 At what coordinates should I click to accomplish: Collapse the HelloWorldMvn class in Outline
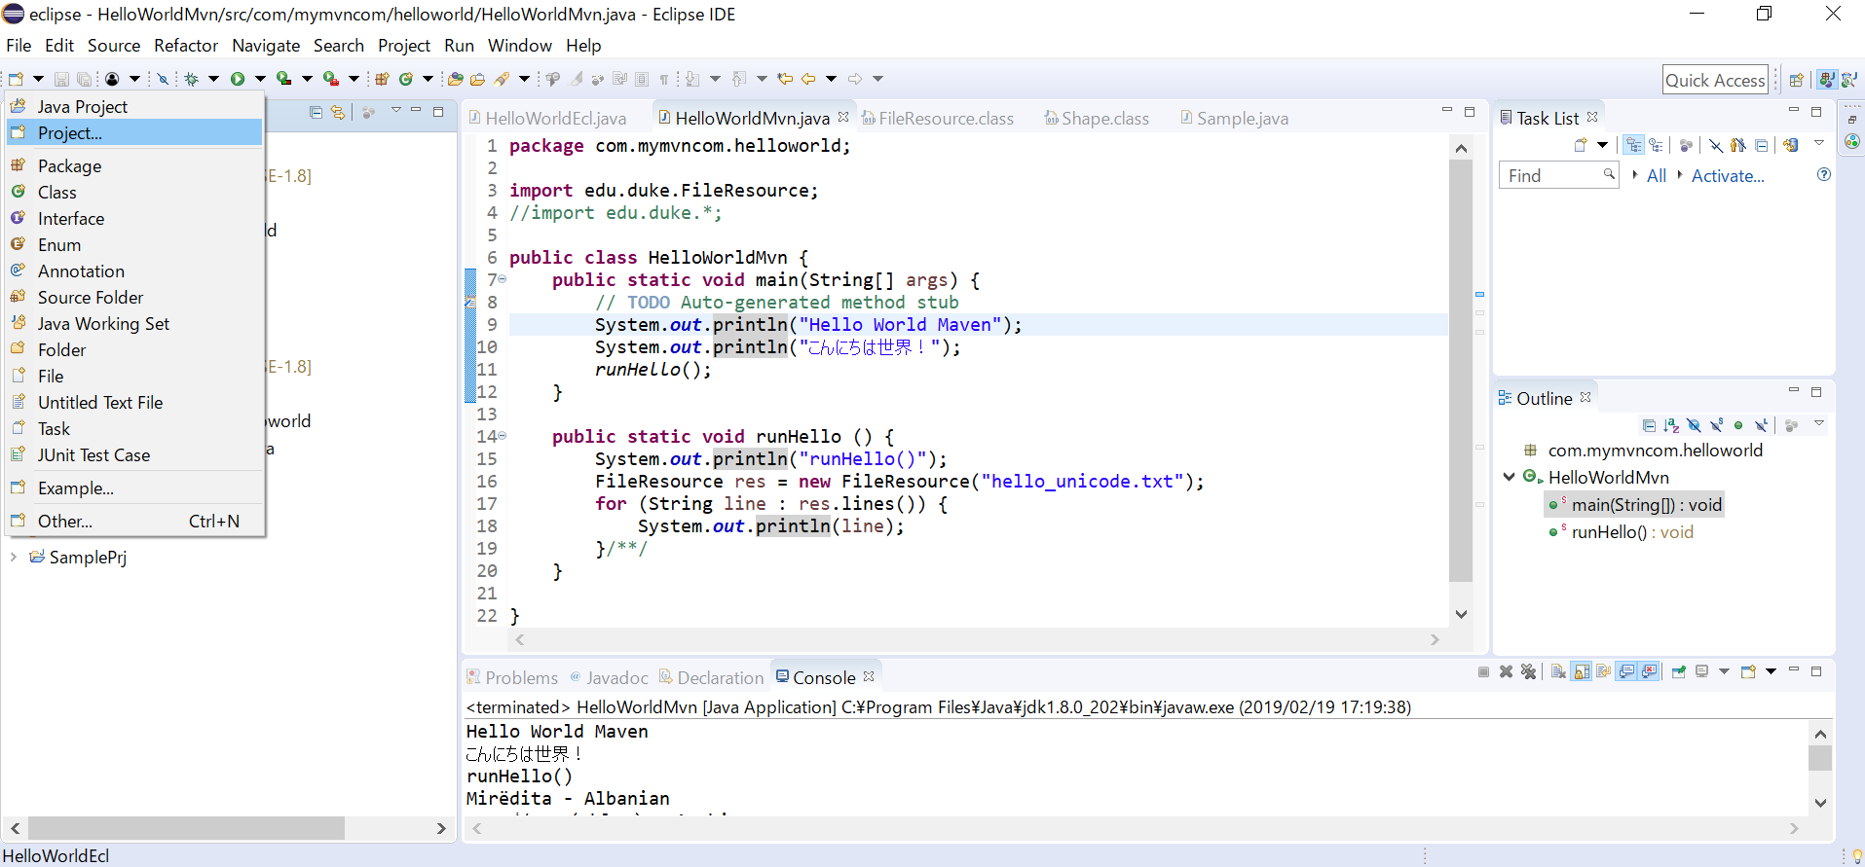pos(1509,477)
